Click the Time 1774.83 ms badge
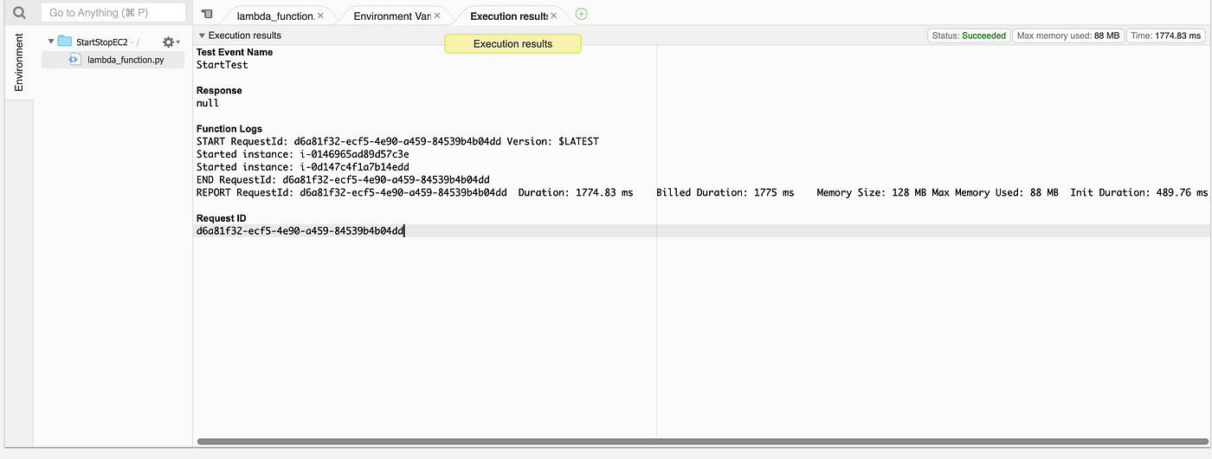The image size is (1212, 459). (1166, 36)
